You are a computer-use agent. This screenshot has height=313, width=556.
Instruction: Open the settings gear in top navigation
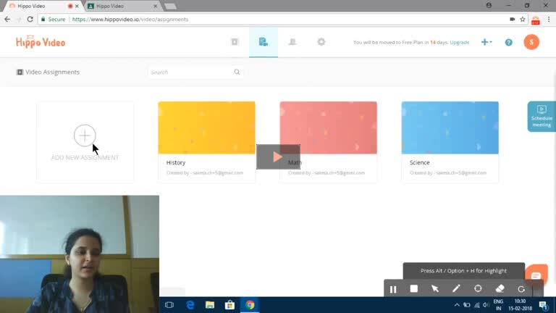click(321, 42)
